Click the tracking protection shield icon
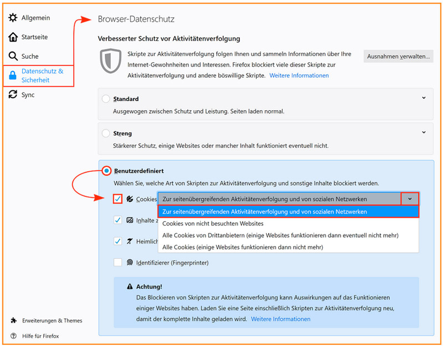 111,61
